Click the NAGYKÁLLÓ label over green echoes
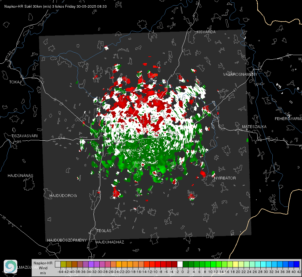Screen dimensions: 302x277 [x=146, y=163]
